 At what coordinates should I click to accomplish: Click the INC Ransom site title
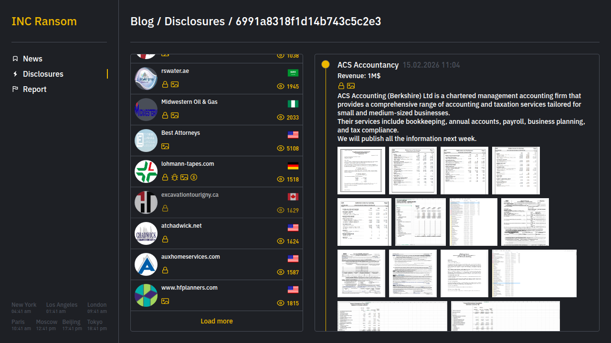(x=44, y=21)
